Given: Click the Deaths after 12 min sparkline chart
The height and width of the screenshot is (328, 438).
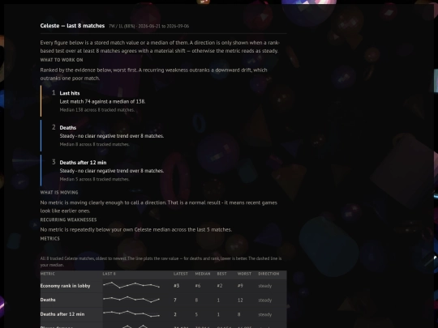Looking at the screenshot, I should click(131, 313).
